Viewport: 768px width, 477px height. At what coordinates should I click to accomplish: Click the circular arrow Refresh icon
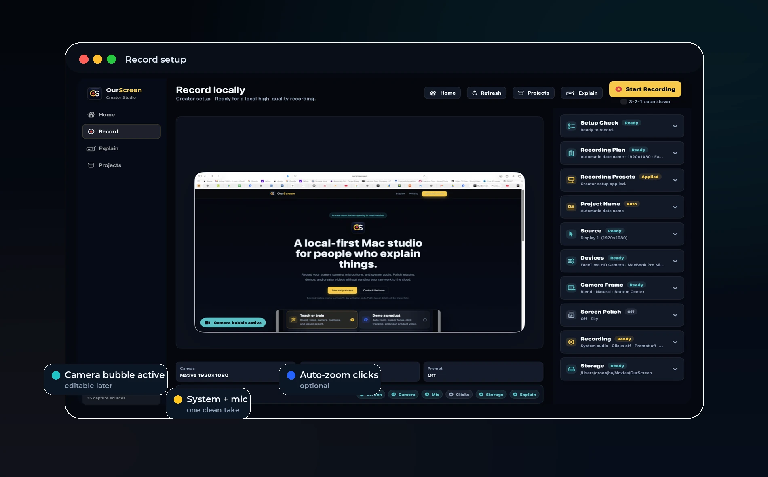click(x=475, y=93)
